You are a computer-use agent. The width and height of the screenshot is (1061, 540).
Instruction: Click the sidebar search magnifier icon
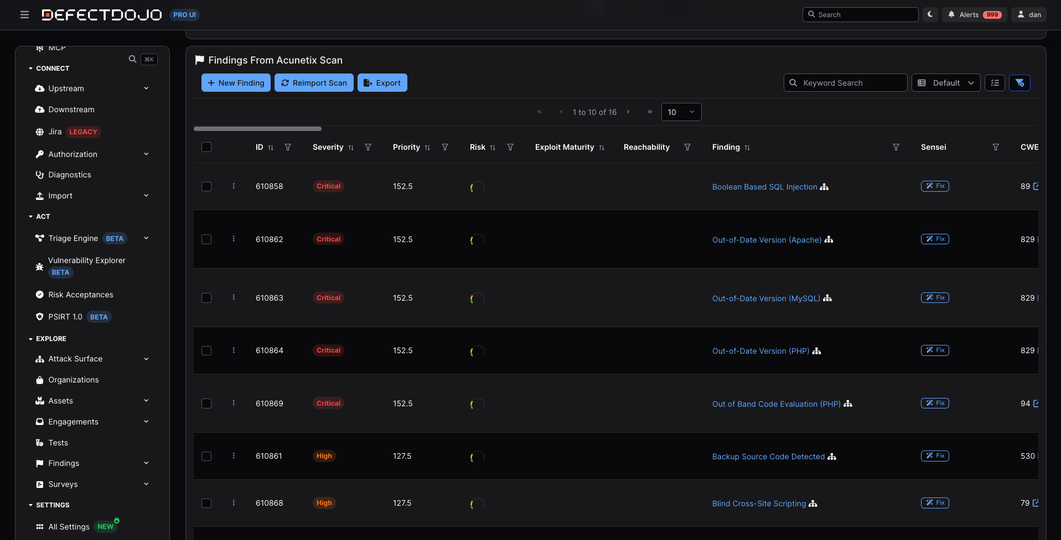pos(132,59)
